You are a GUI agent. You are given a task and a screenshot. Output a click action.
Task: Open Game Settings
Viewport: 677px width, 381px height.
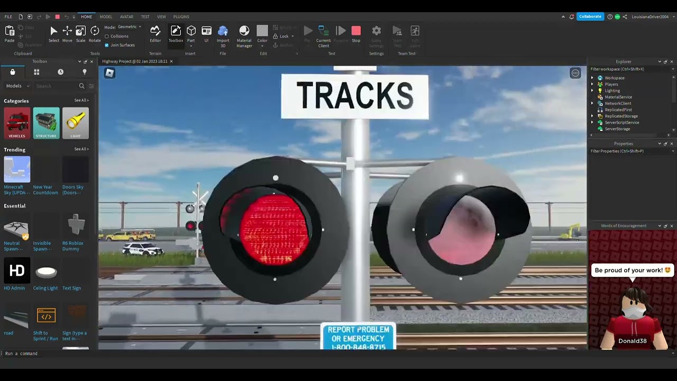pos(376,36)
